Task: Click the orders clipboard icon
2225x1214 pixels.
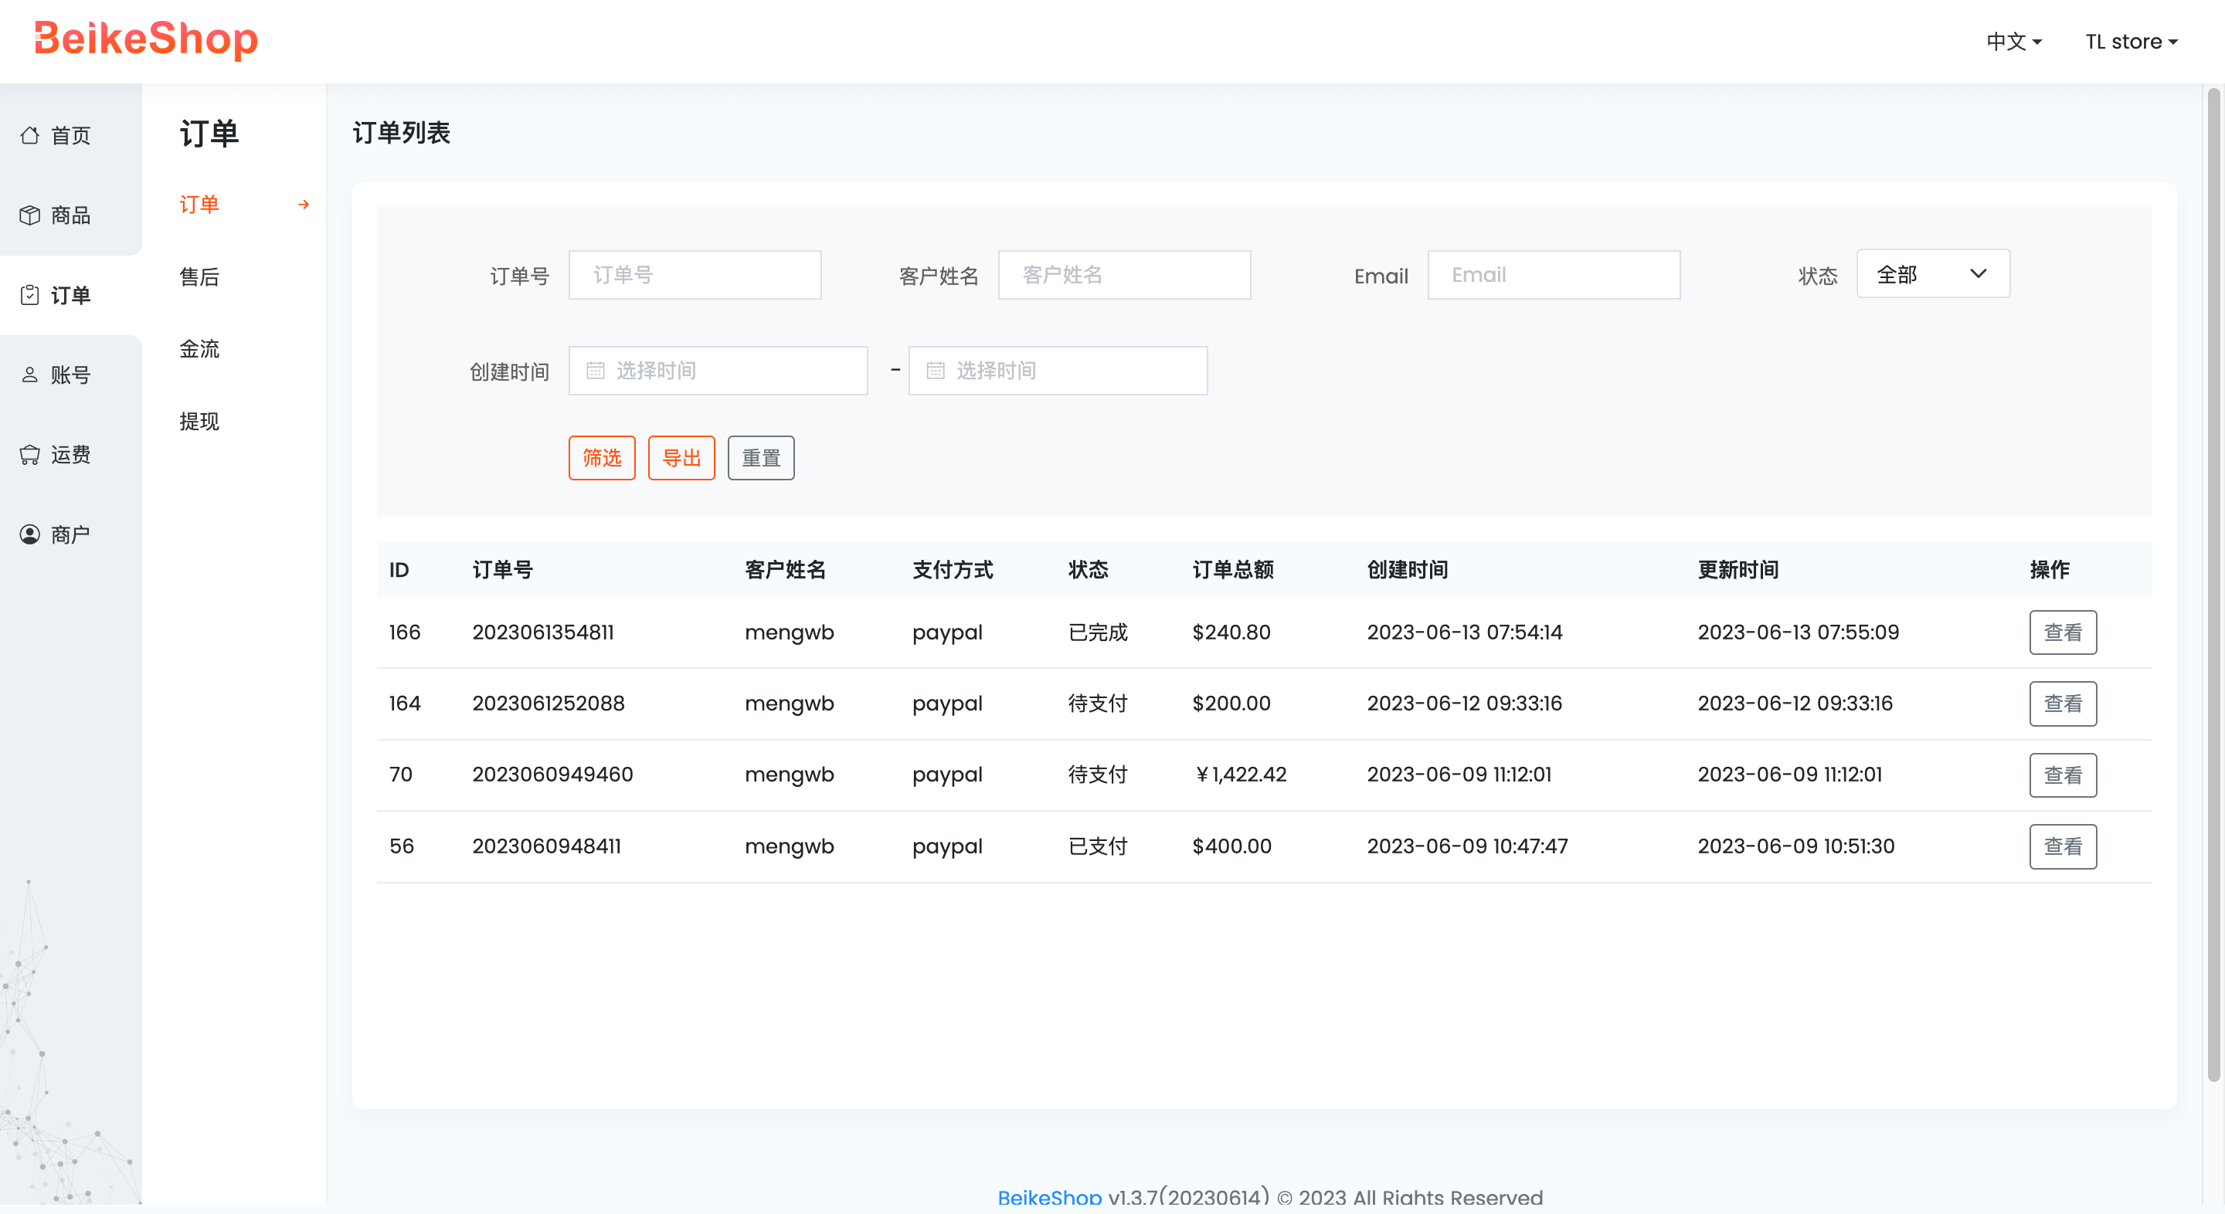Action: [x=29, y=295]
